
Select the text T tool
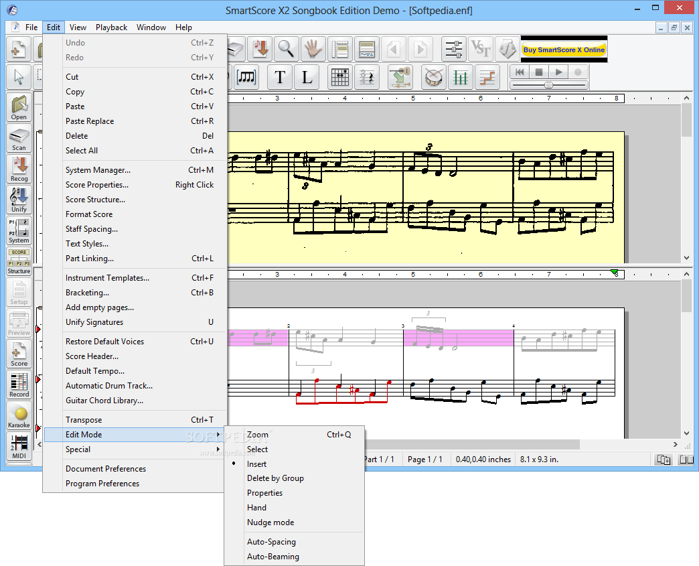tap(280, 77)
